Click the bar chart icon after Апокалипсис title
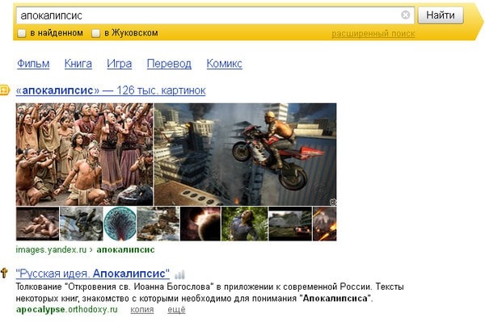This screenshot has width=485, height=322. pyautogui.click(x=179, y=274)
